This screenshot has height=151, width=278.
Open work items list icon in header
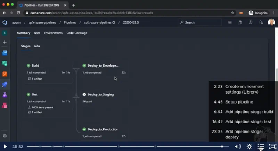(x=230, y=22)
